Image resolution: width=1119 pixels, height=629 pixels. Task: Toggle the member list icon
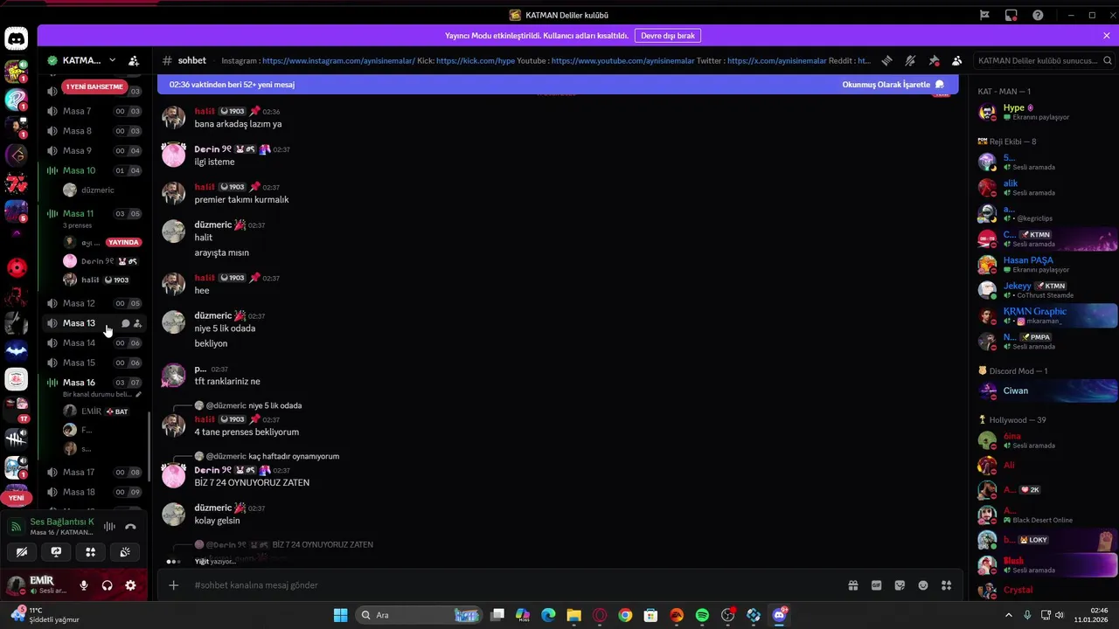(x=957, y=60)
